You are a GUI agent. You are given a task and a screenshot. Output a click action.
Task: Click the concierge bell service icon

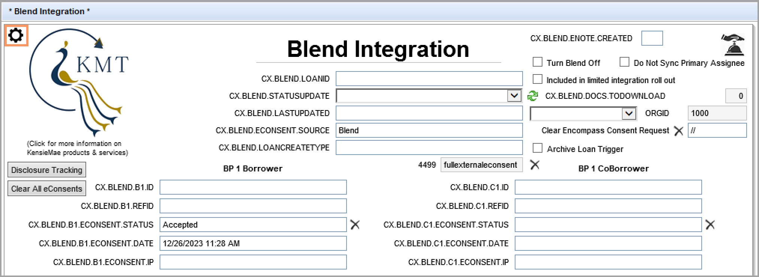click(x=733, y=45)
